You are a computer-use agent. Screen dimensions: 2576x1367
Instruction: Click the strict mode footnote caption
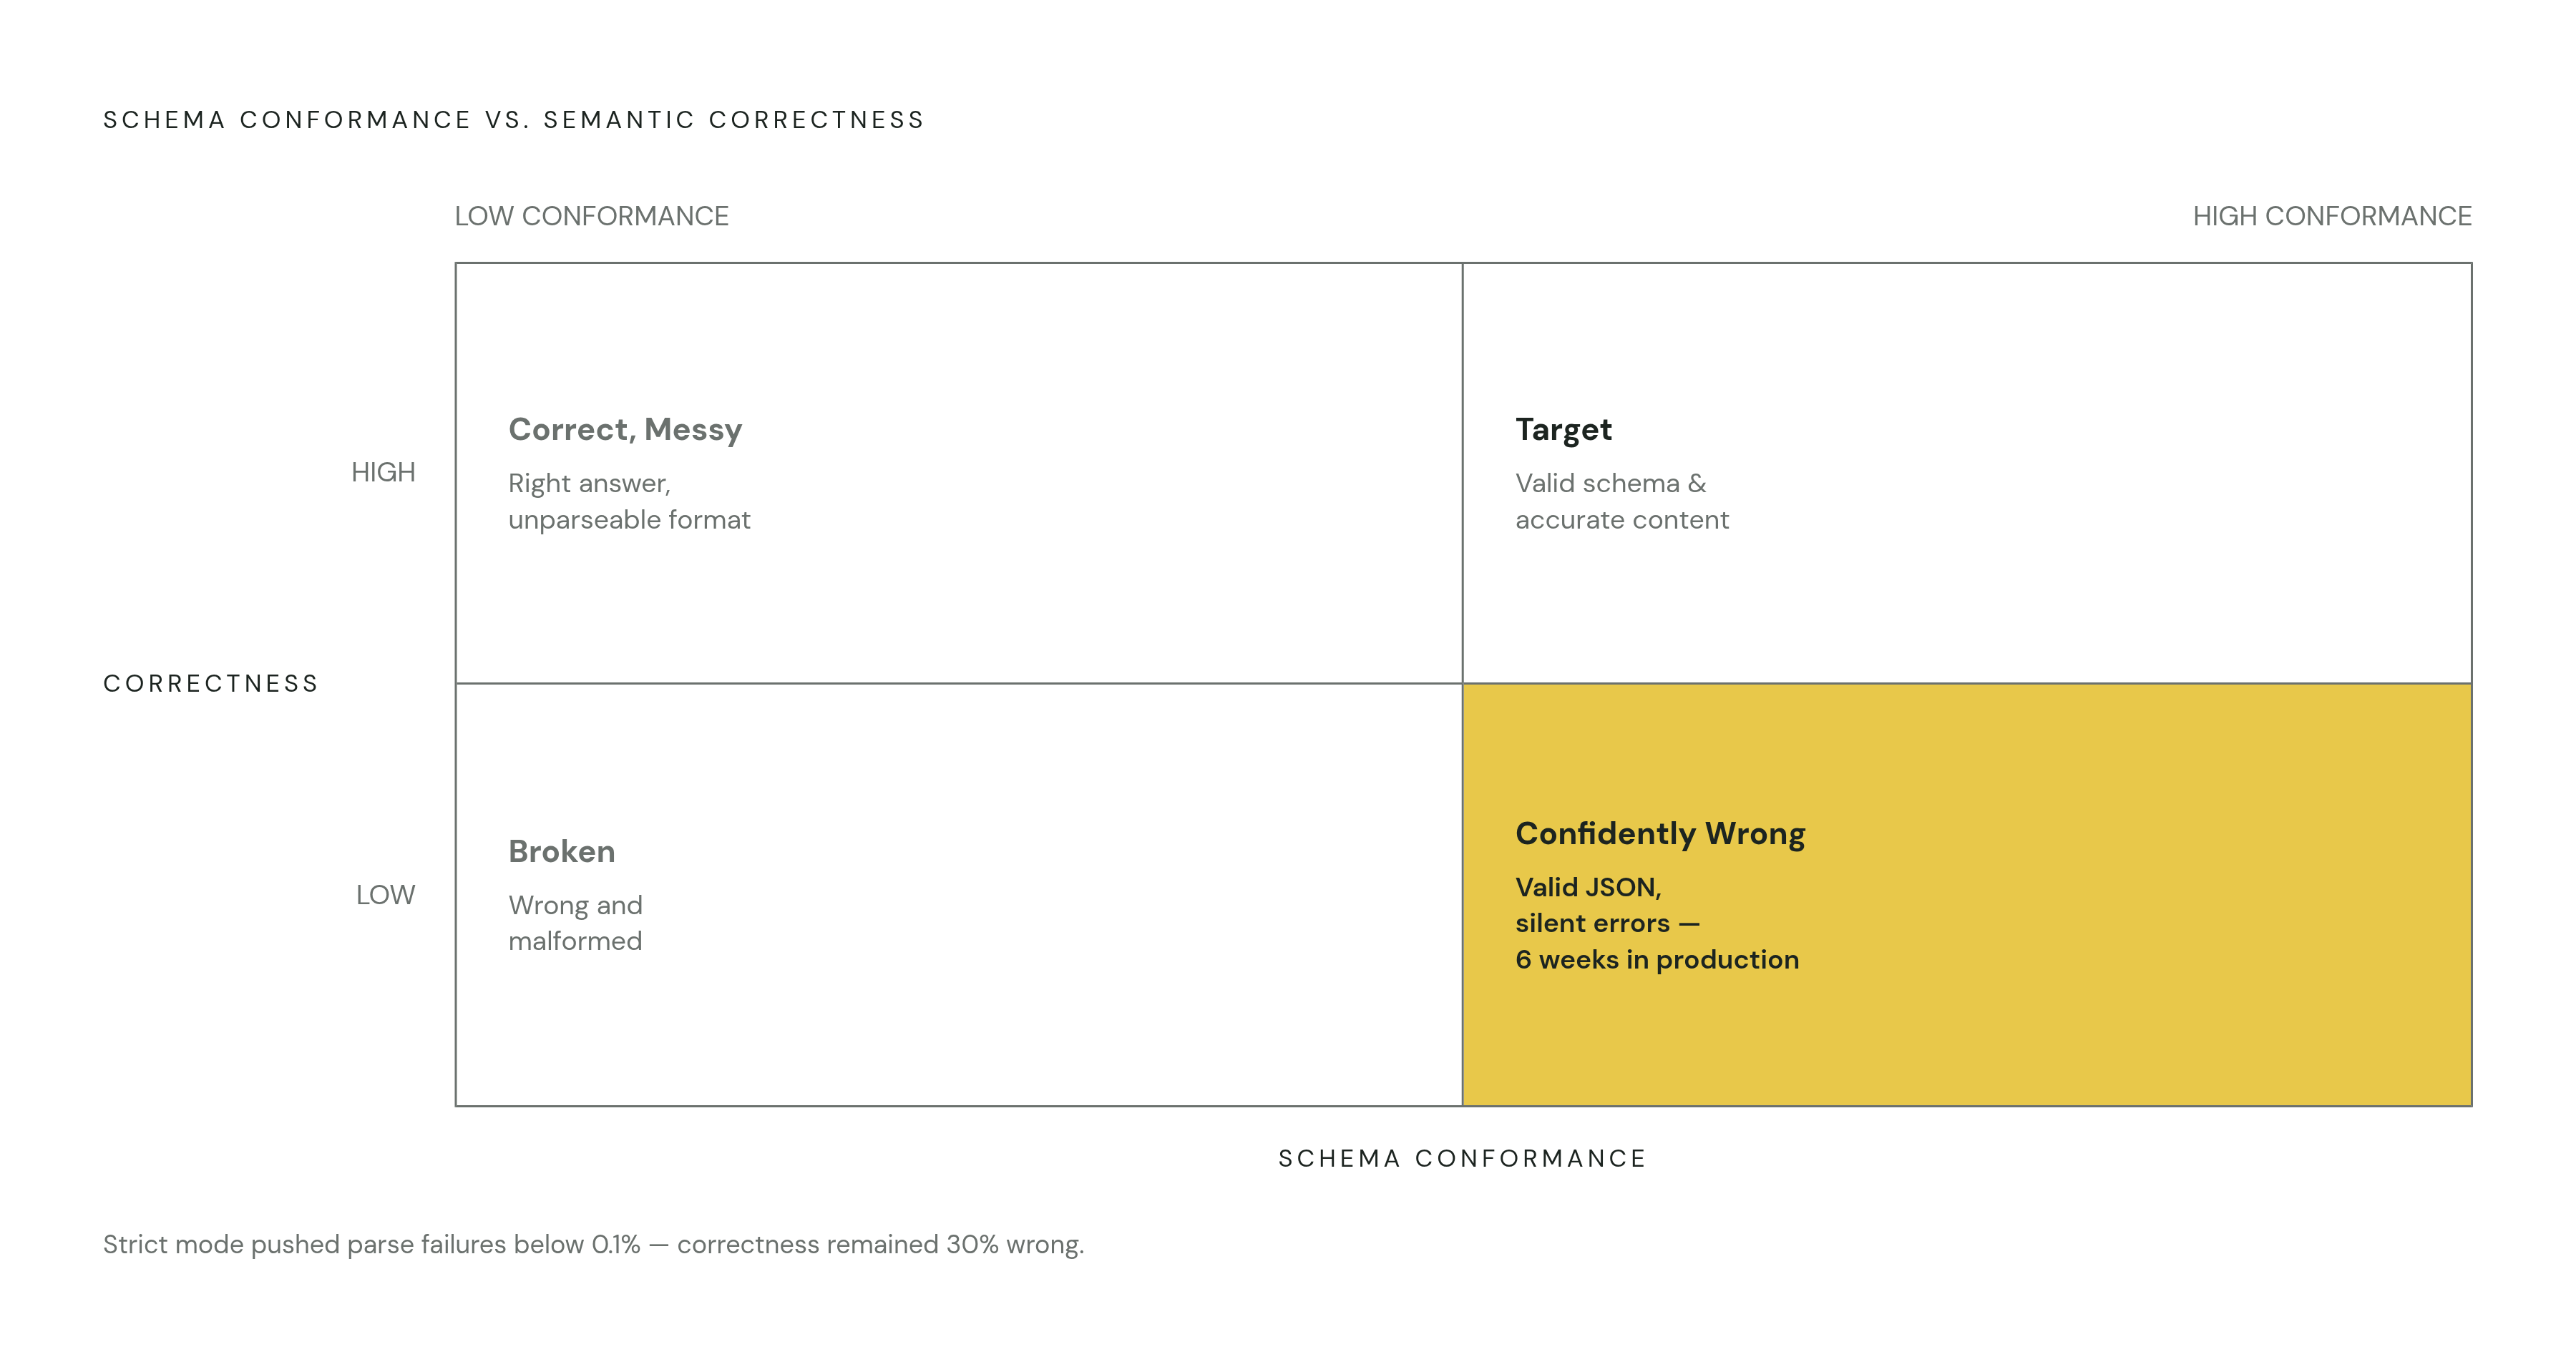[593, 1244]
